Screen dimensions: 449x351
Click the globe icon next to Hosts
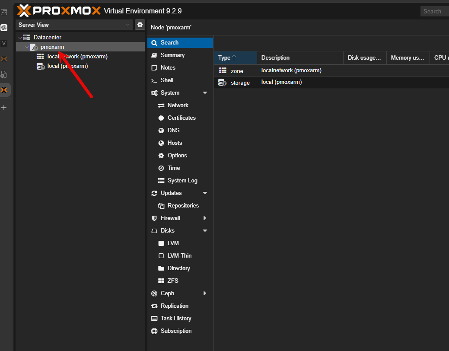click(161, 143)
